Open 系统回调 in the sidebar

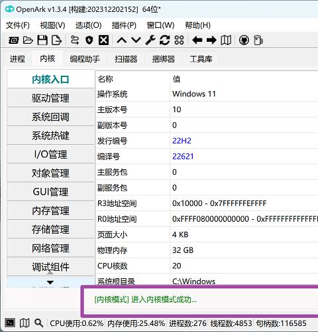pyautogui.click(x=50, y=117)
